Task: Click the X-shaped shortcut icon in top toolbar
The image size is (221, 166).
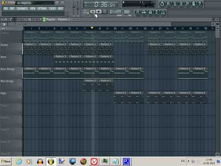Action: tap(181, 4)
